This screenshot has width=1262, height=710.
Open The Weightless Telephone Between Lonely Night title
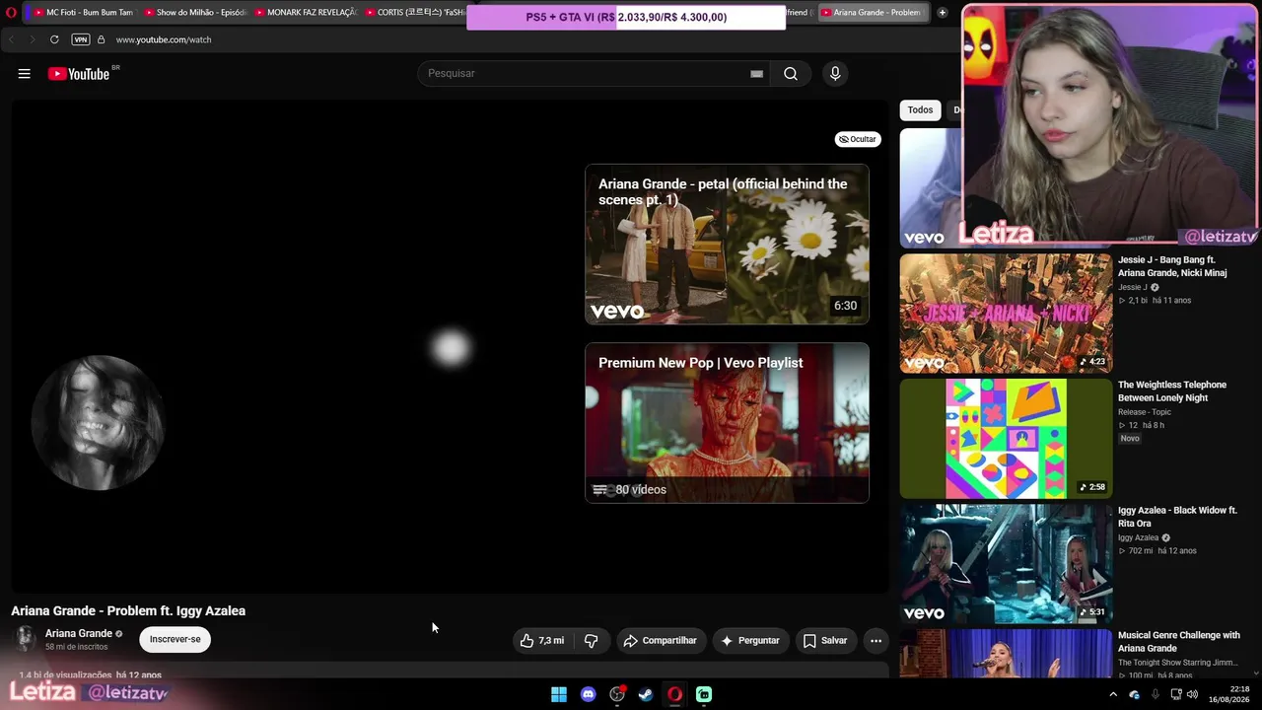(x=1172, y=391)
